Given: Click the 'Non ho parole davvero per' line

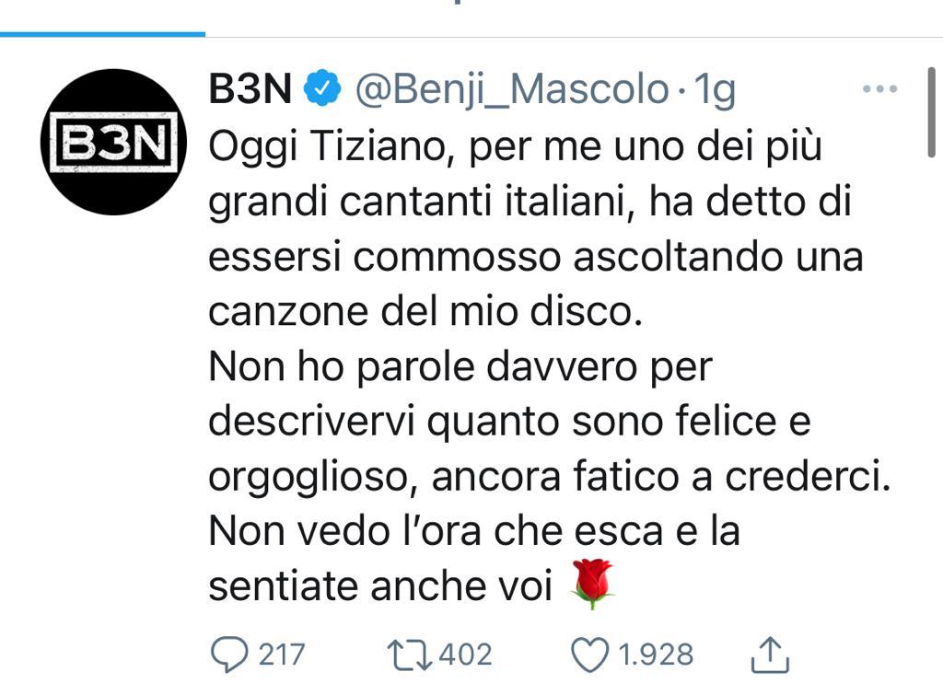Looking at the screenshot, I should coord(460,367).
